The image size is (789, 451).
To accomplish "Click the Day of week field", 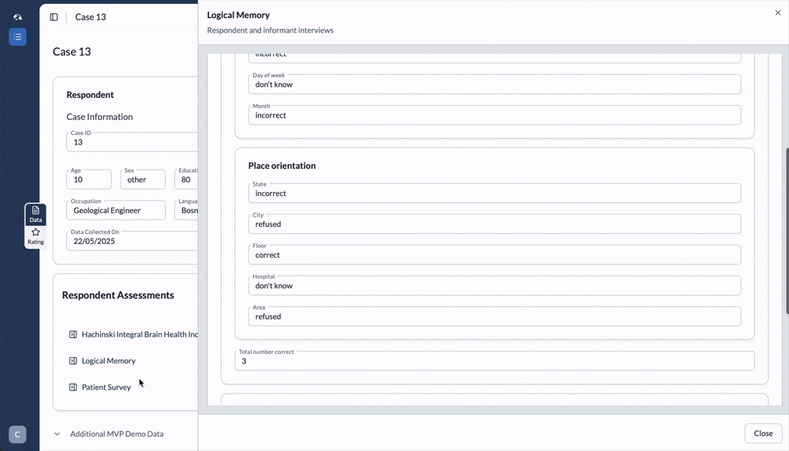I will click(x=494, y=85).
